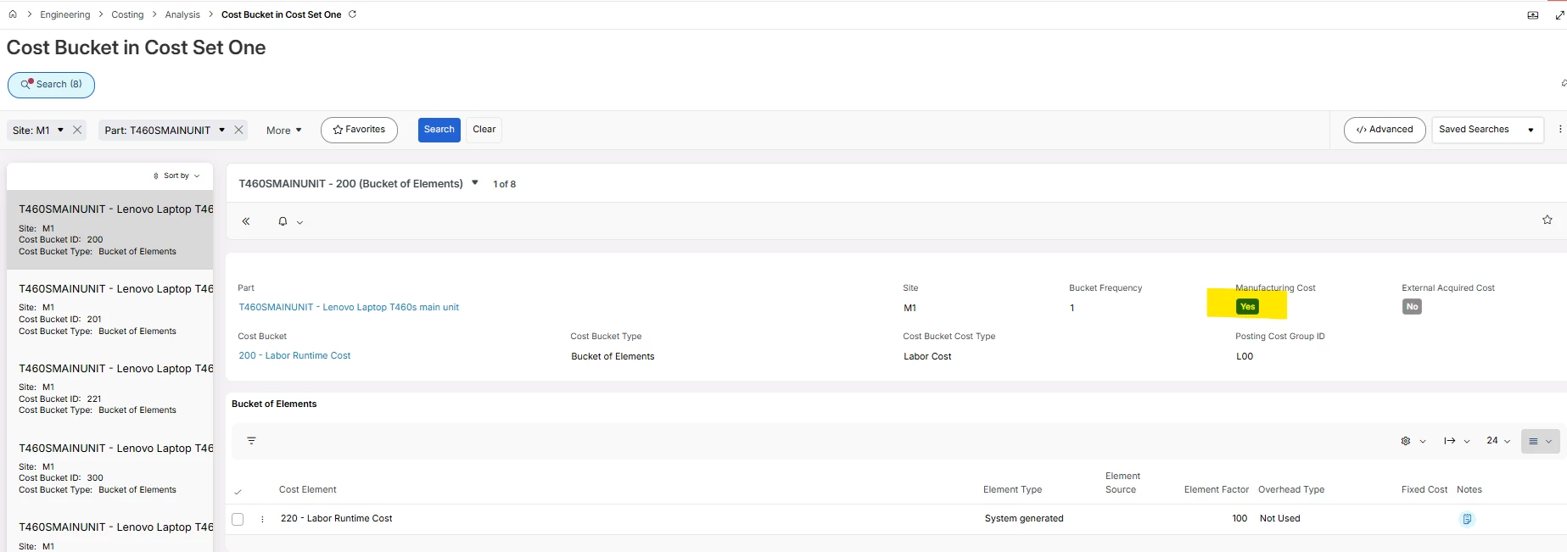Open the Favorites button
This screenshot has width=1567, height=552.
(359, 130)
